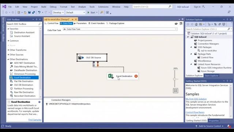
Task: Click the fit-to-view button below zoom slider
Action: point(175,91)
